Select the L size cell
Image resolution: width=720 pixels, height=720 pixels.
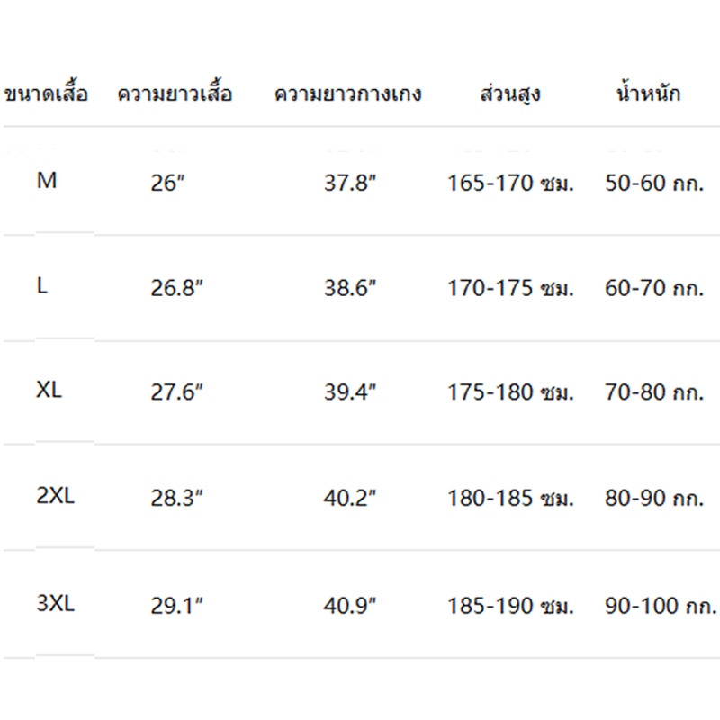(41, 286)
